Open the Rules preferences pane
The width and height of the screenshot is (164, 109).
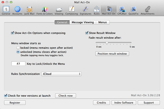tap(97, 10)
